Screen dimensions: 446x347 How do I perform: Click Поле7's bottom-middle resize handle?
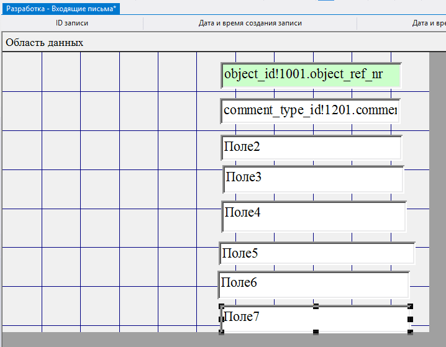pos(316,332)
